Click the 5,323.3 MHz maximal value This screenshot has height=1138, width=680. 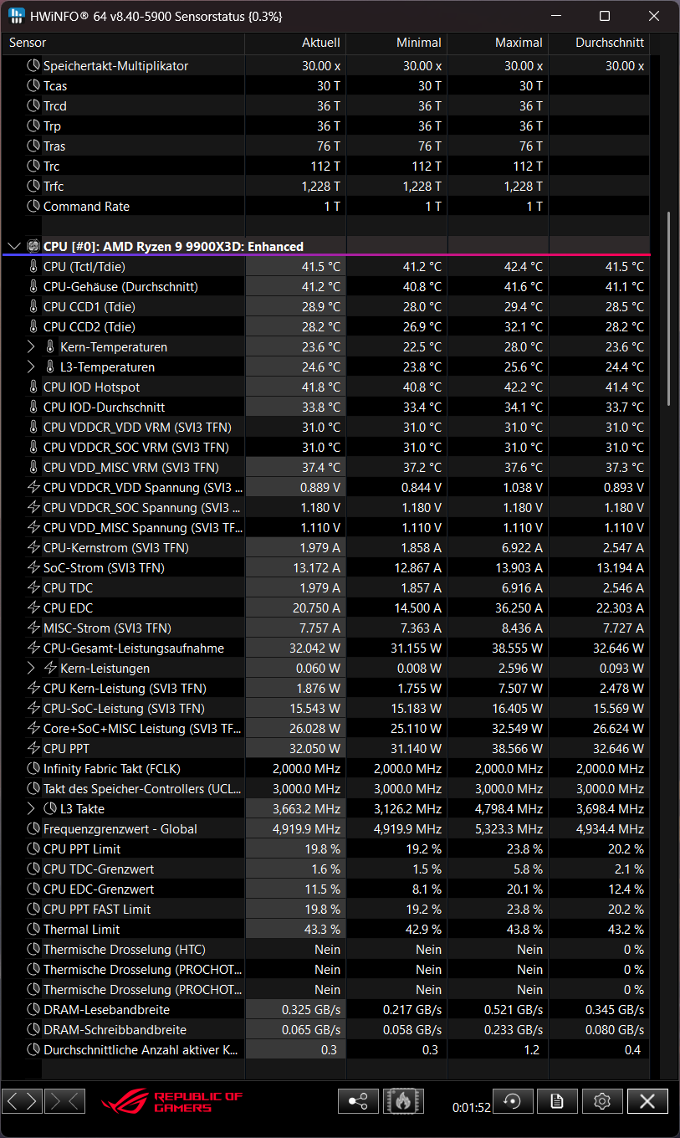click(x=509, y=828)
